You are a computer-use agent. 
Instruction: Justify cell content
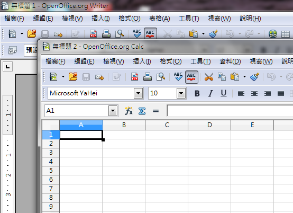pos(281,93)
